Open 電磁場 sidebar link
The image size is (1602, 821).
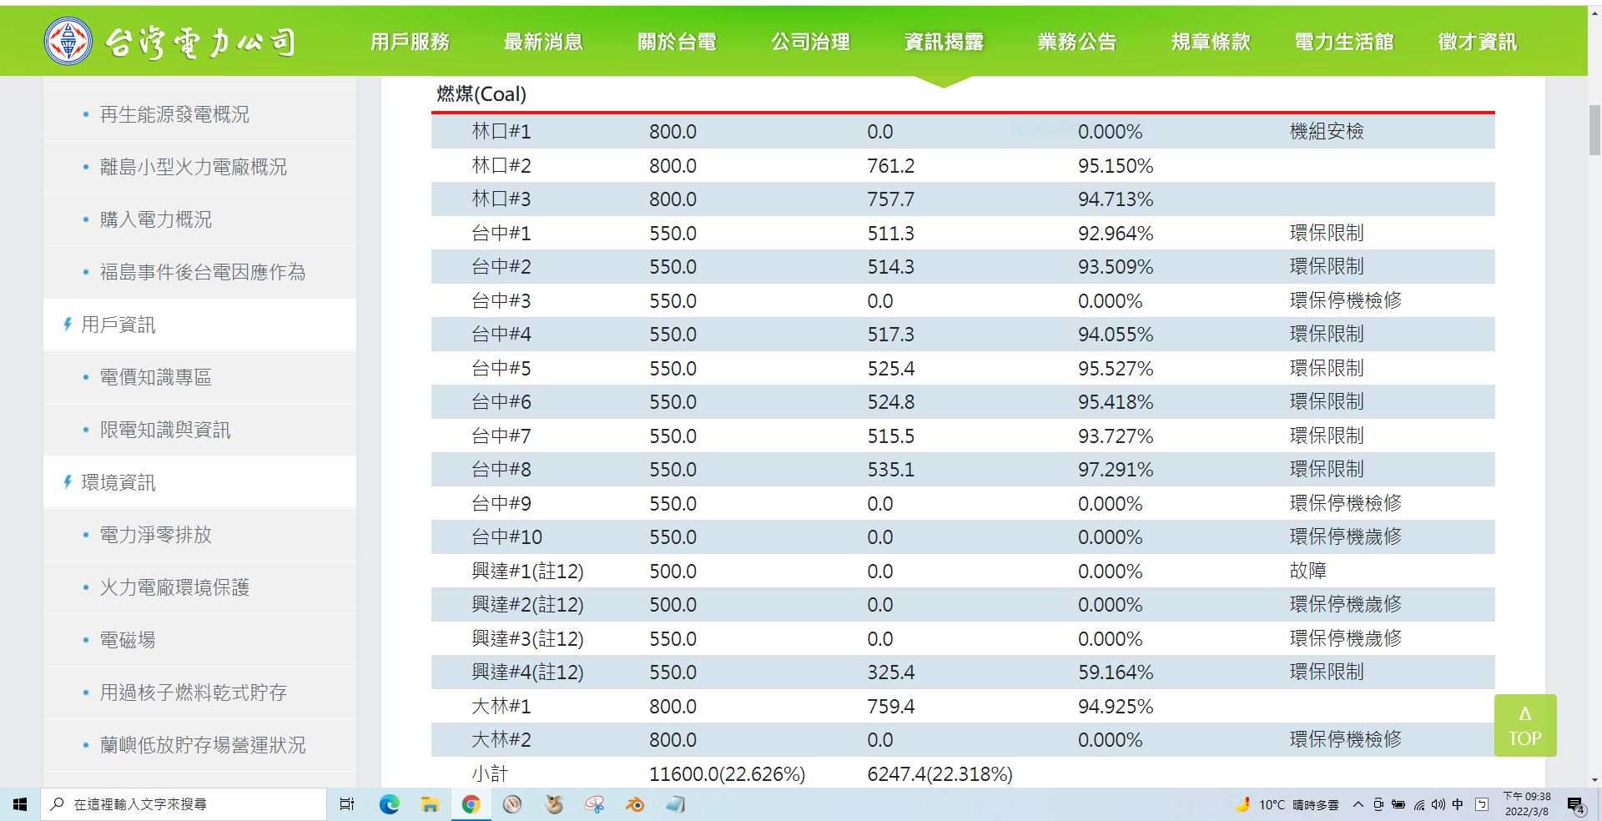click(x=128, y=640)
